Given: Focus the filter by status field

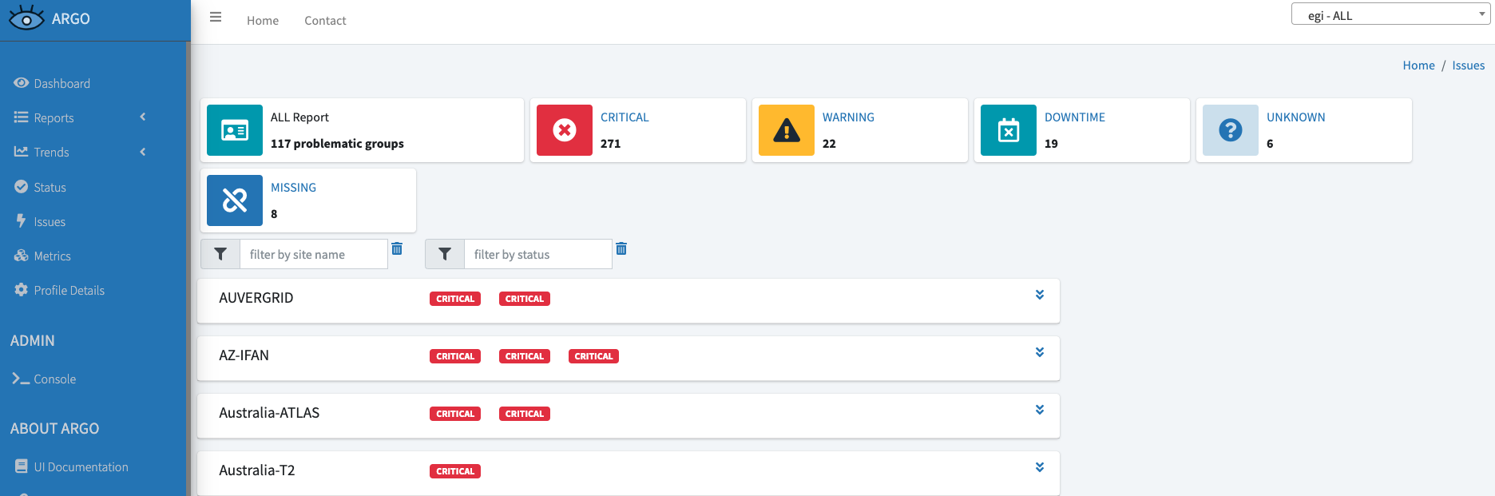Looking at the screenshot, I should (537, 254).
